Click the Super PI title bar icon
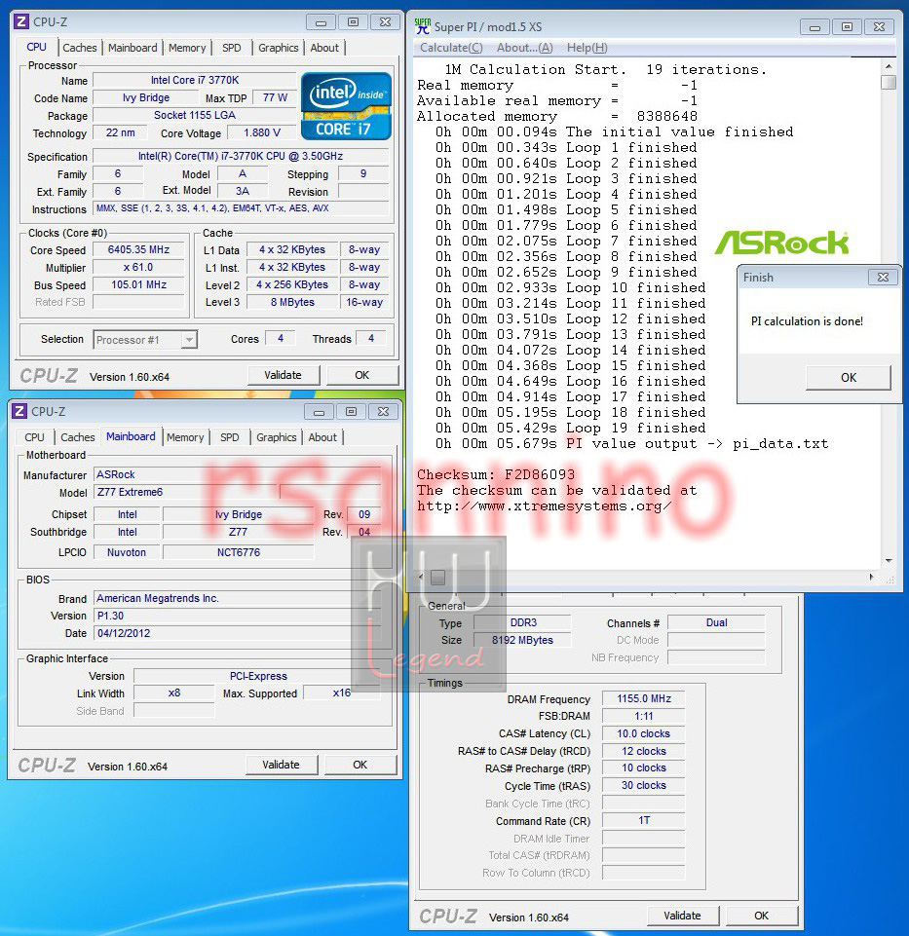The image size is (909, 936). (422, 26)
